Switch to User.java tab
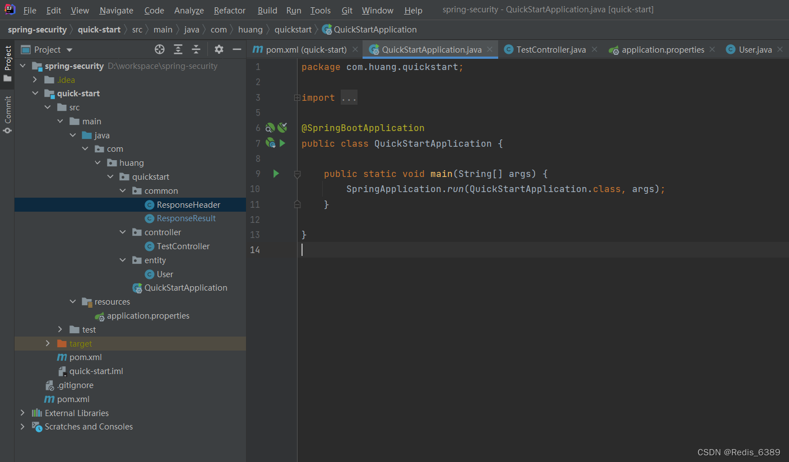The width and height of the screenshot is (789, 462). pyautogui.click(x=755, y=49)
